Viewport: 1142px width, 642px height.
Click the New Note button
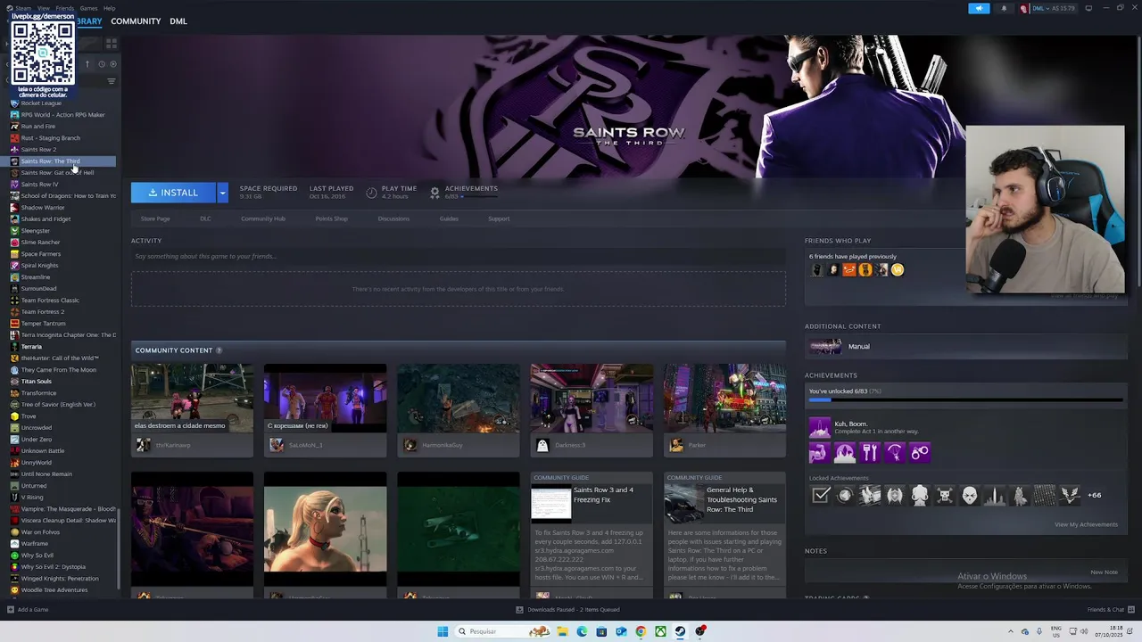[x=1104, y=572]
